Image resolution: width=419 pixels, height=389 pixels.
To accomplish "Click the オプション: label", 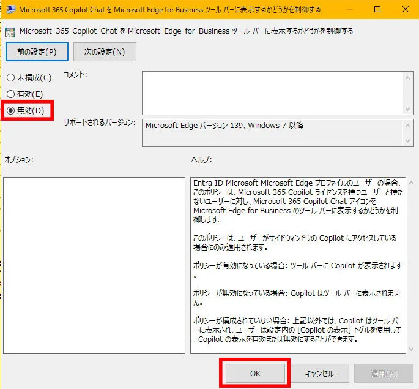I will 19,160.
